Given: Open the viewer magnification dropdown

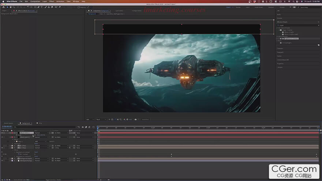Looking at the screenshot, I should pyautogui.click(x=90, y=120).
